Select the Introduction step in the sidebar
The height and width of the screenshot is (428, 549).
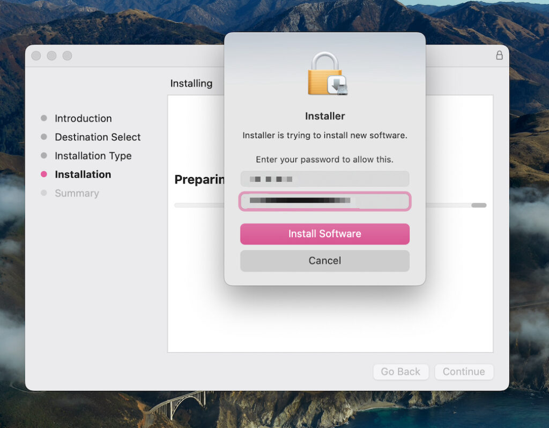tap(83, 118)
